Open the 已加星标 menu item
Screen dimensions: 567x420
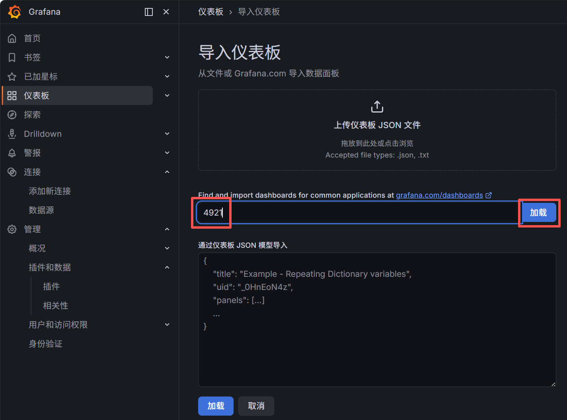pyautogui.click(x=41, y=76)
